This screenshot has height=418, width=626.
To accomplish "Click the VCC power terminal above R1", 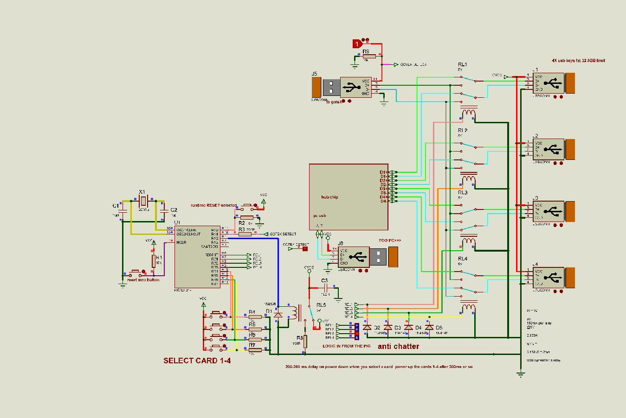I will click(154, 242).
